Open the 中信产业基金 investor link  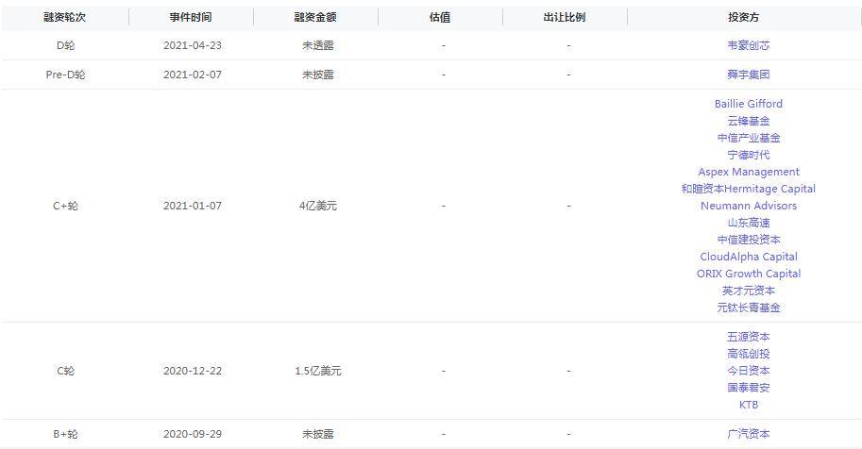(748, 138)
